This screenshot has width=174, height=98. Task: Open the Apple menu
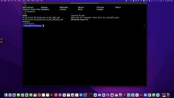click(2, 1)
